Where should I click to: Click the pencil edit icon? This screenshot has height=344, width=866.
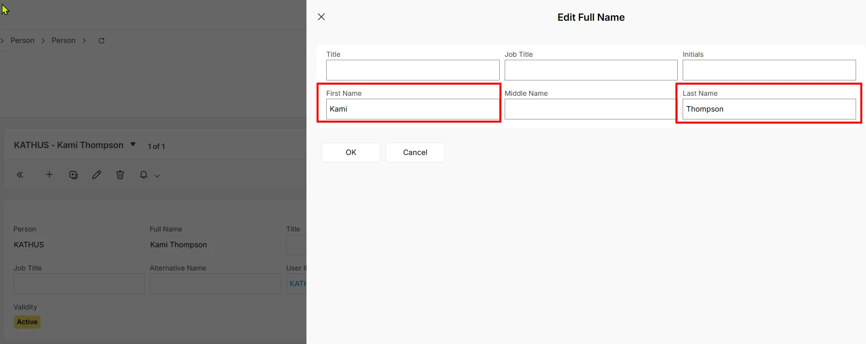[x=96, y=175]
